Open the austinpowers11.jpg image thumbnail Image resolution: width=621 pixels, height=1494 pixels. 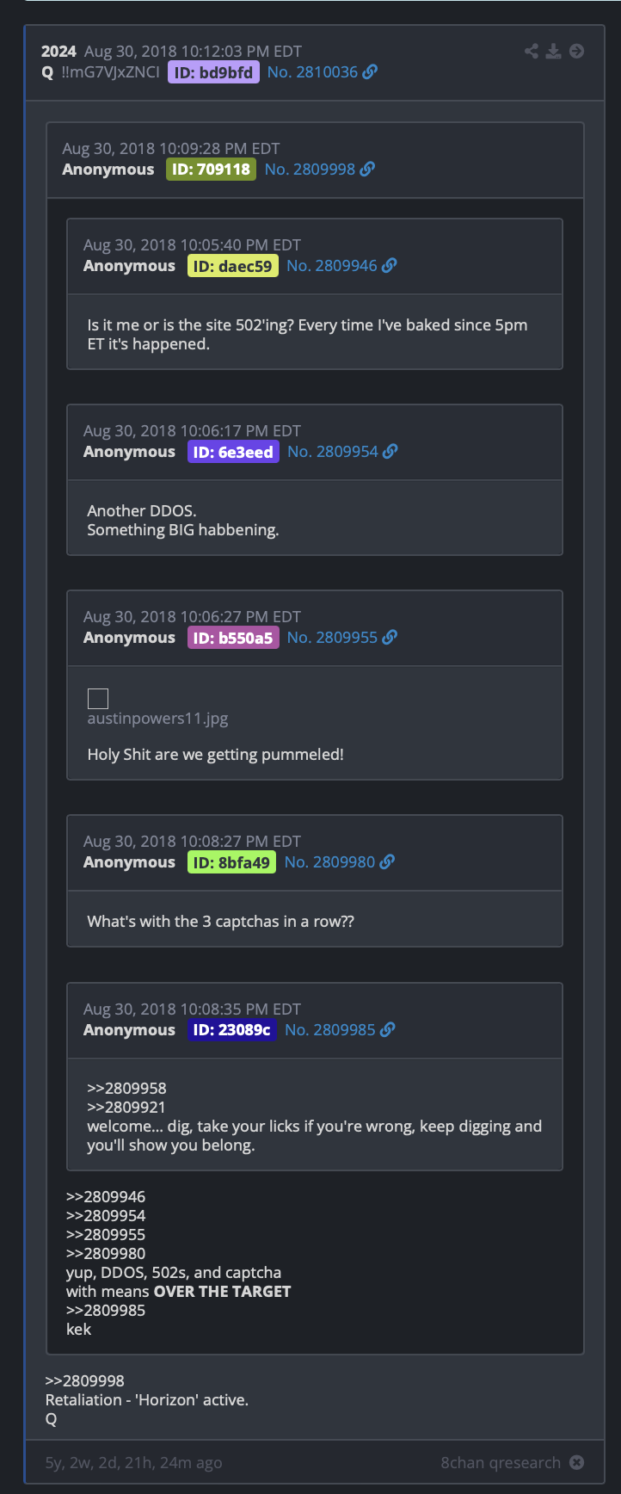[98, 699]
